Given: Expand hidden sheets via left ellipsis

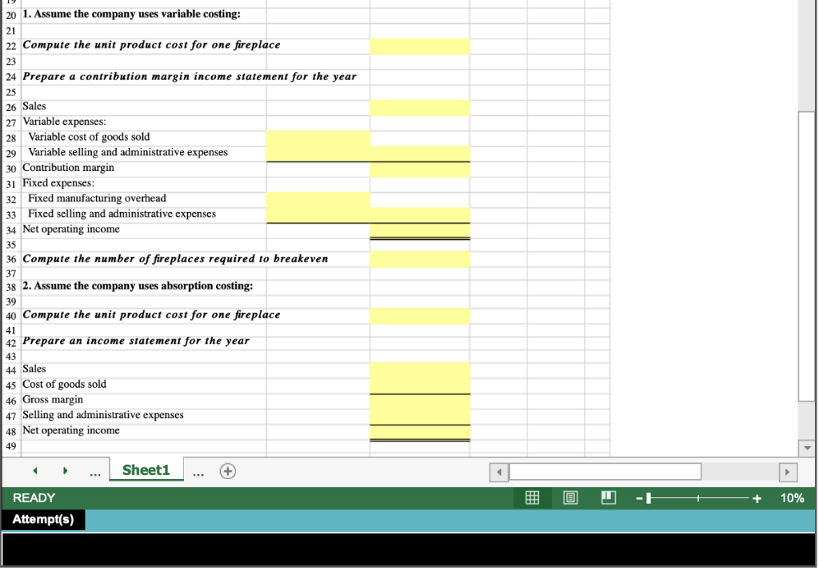Looking at the screenshot, I should tap(95, 471).
